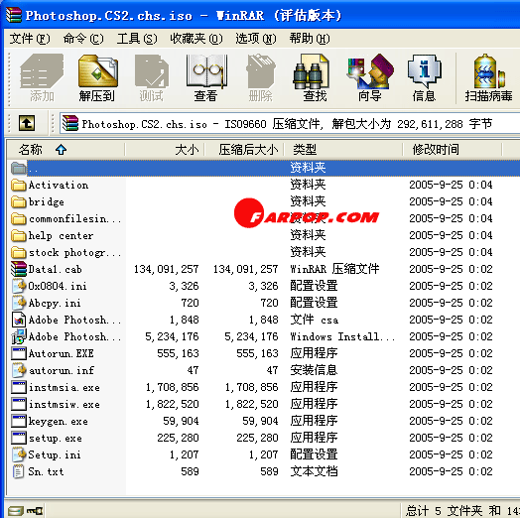
Task: Click the autorun.inf file icon
Action: [19, 370]
